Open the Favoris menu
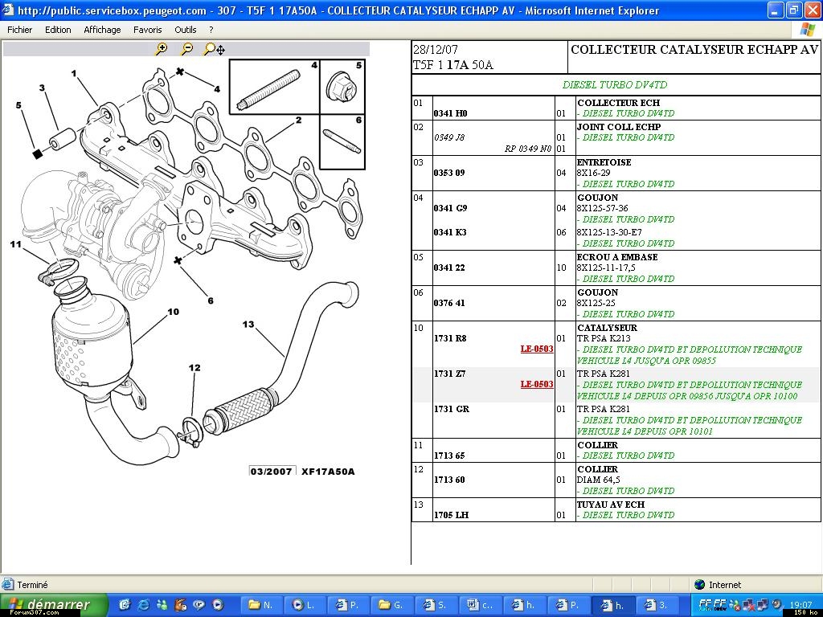Screen dimensions: 823x617 (x=148, y=30)
